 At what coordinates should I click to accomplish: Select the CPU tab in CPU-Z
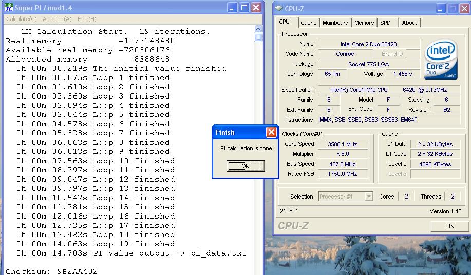[x=284, y=22]
